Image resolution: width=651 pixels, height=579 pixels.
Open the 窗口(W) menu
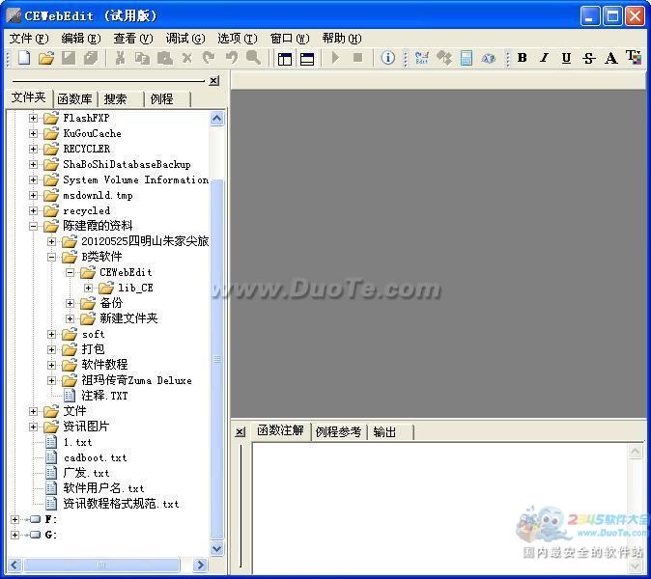click(x=290, y=39)
